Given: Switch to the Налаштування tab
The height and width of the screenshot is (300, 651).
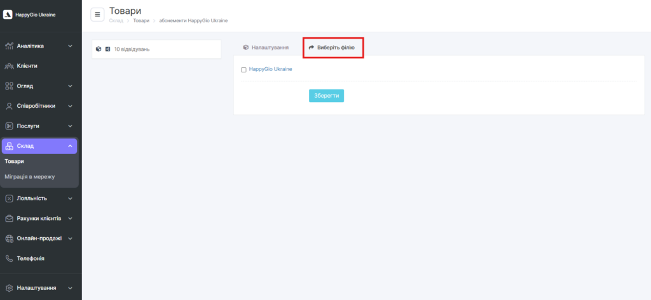Looking at the screenshot, I should click(x=266, y=48).
